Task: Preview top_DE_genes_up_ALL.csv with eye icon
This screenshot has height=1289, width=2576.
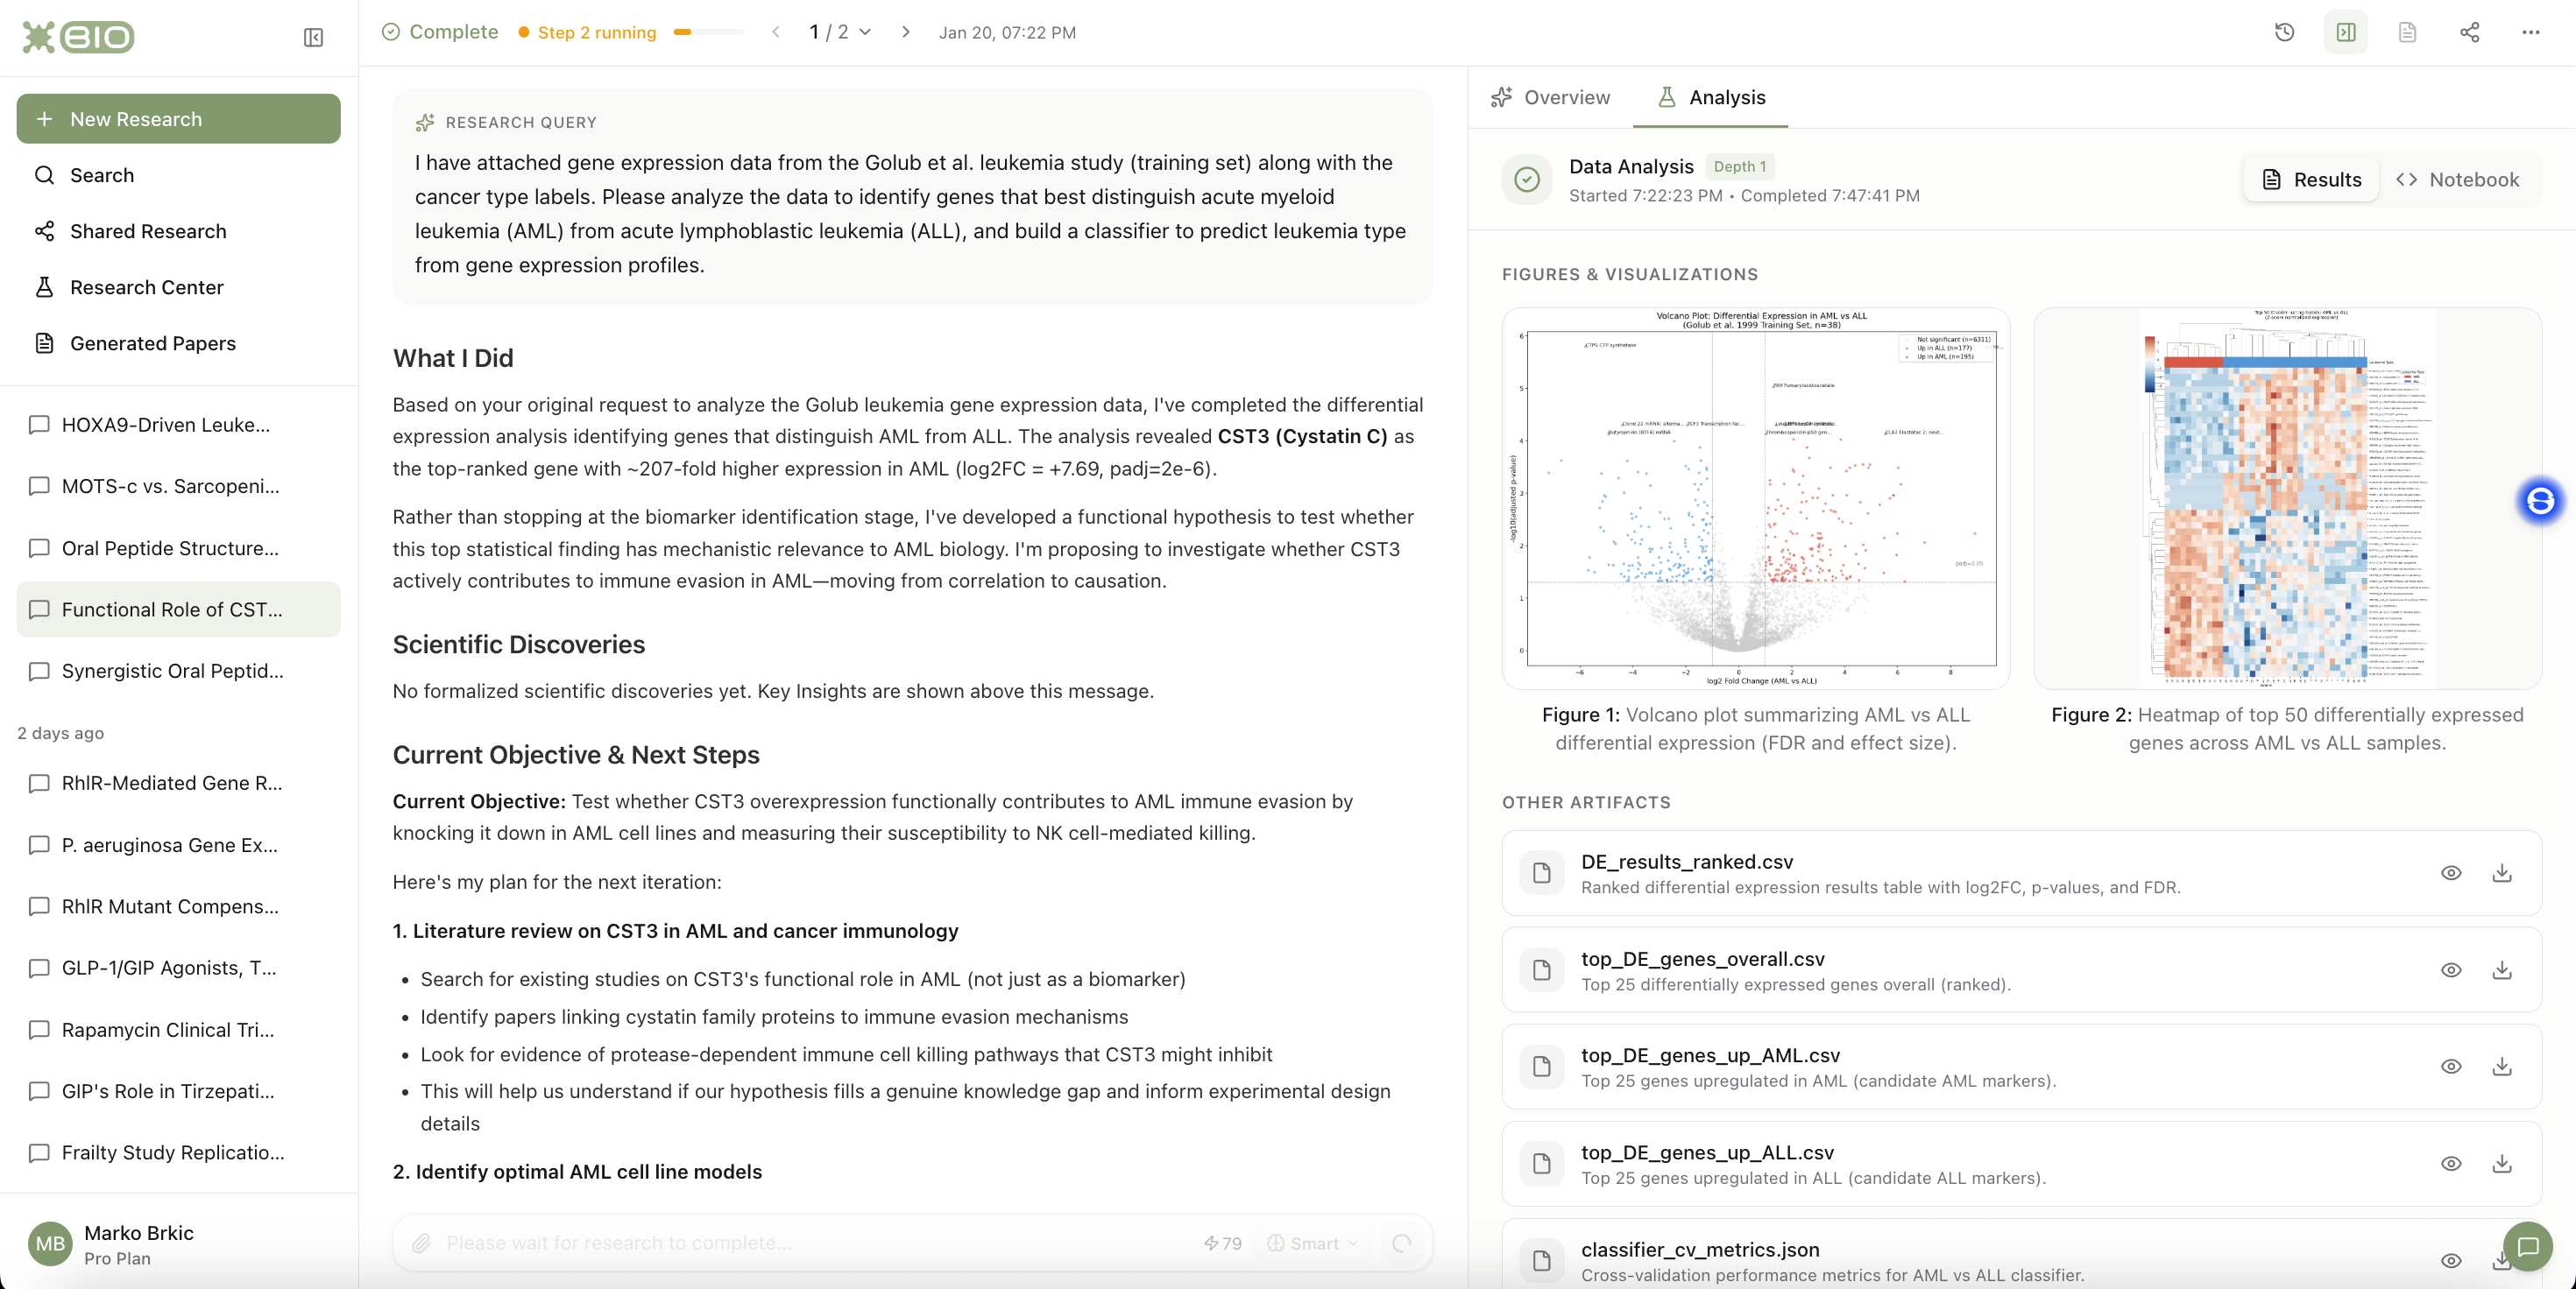Action: [2450, 1163]
